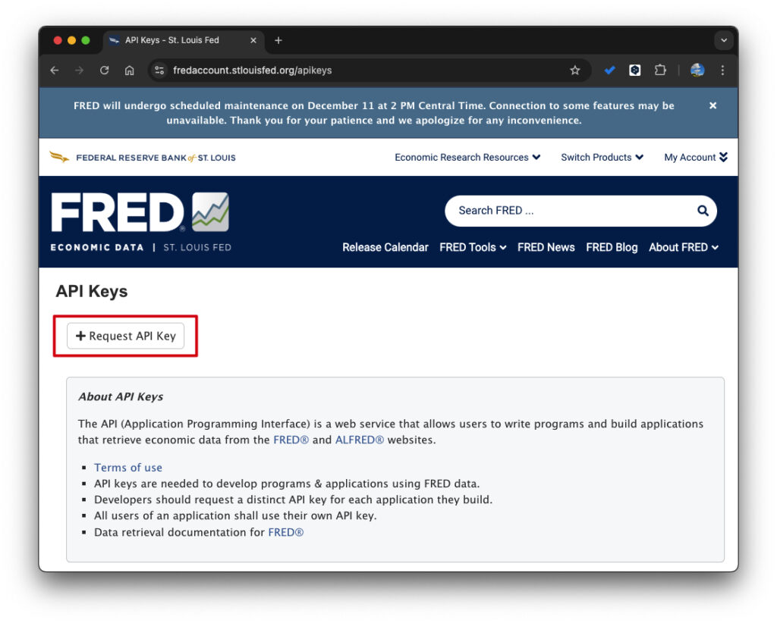Read the Terms of use link
Screen dimensions: 777x623
128,468
